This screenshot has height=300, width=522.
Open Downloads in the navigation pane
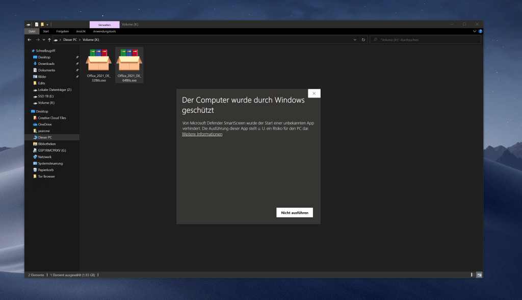46,64
